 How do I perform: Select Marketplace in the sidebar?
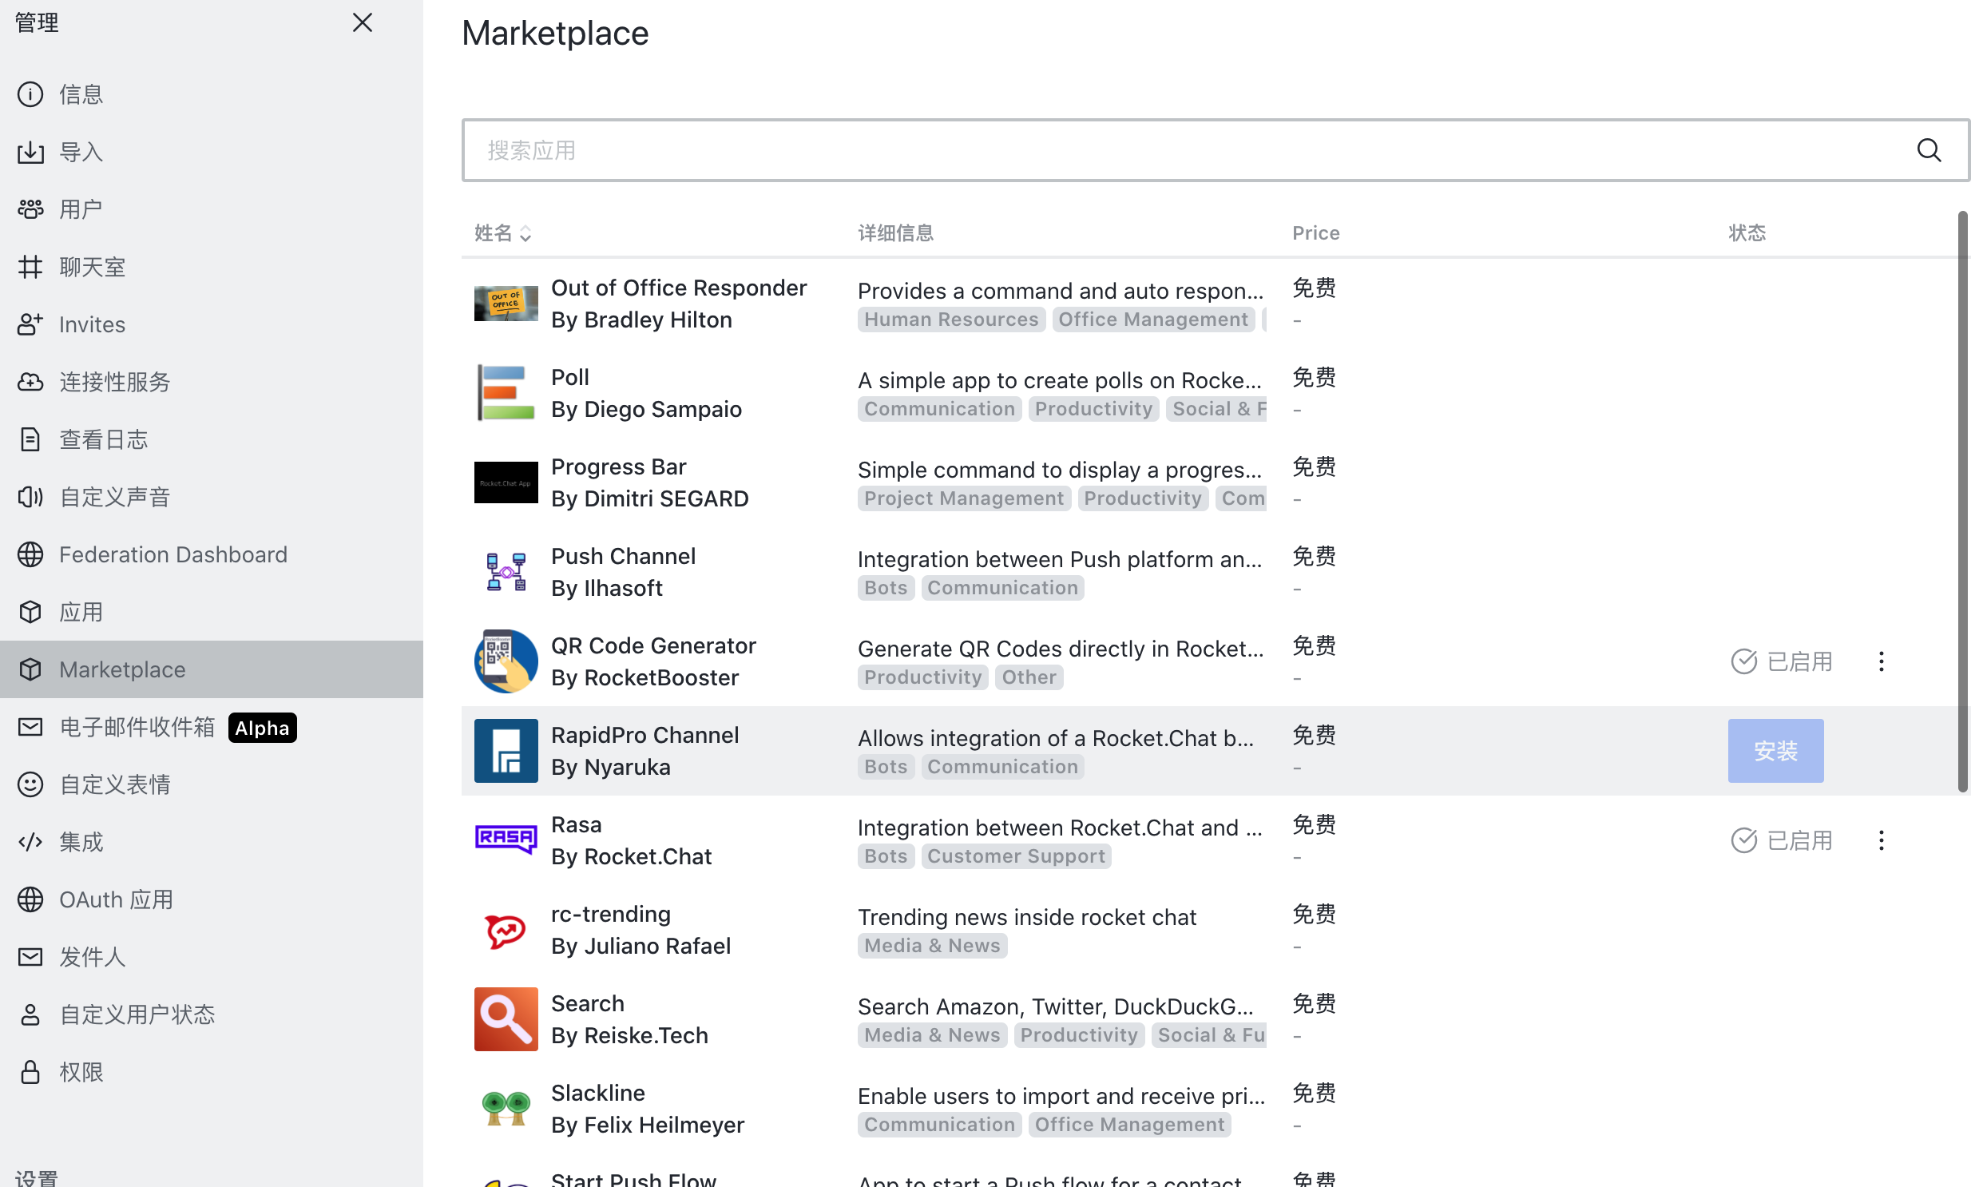point(121,669)
